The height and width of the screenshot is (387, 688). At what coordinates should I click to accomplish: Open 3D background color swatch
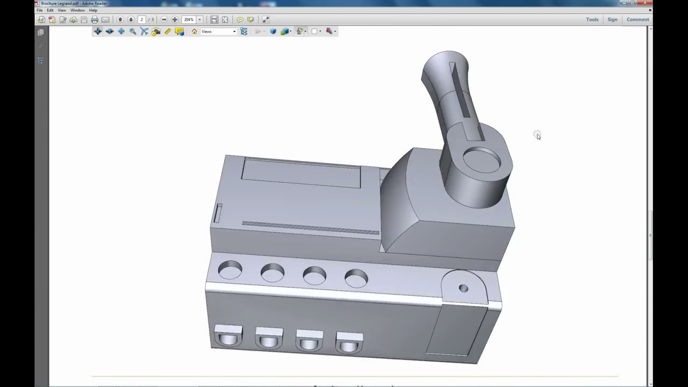click(314, 31)
